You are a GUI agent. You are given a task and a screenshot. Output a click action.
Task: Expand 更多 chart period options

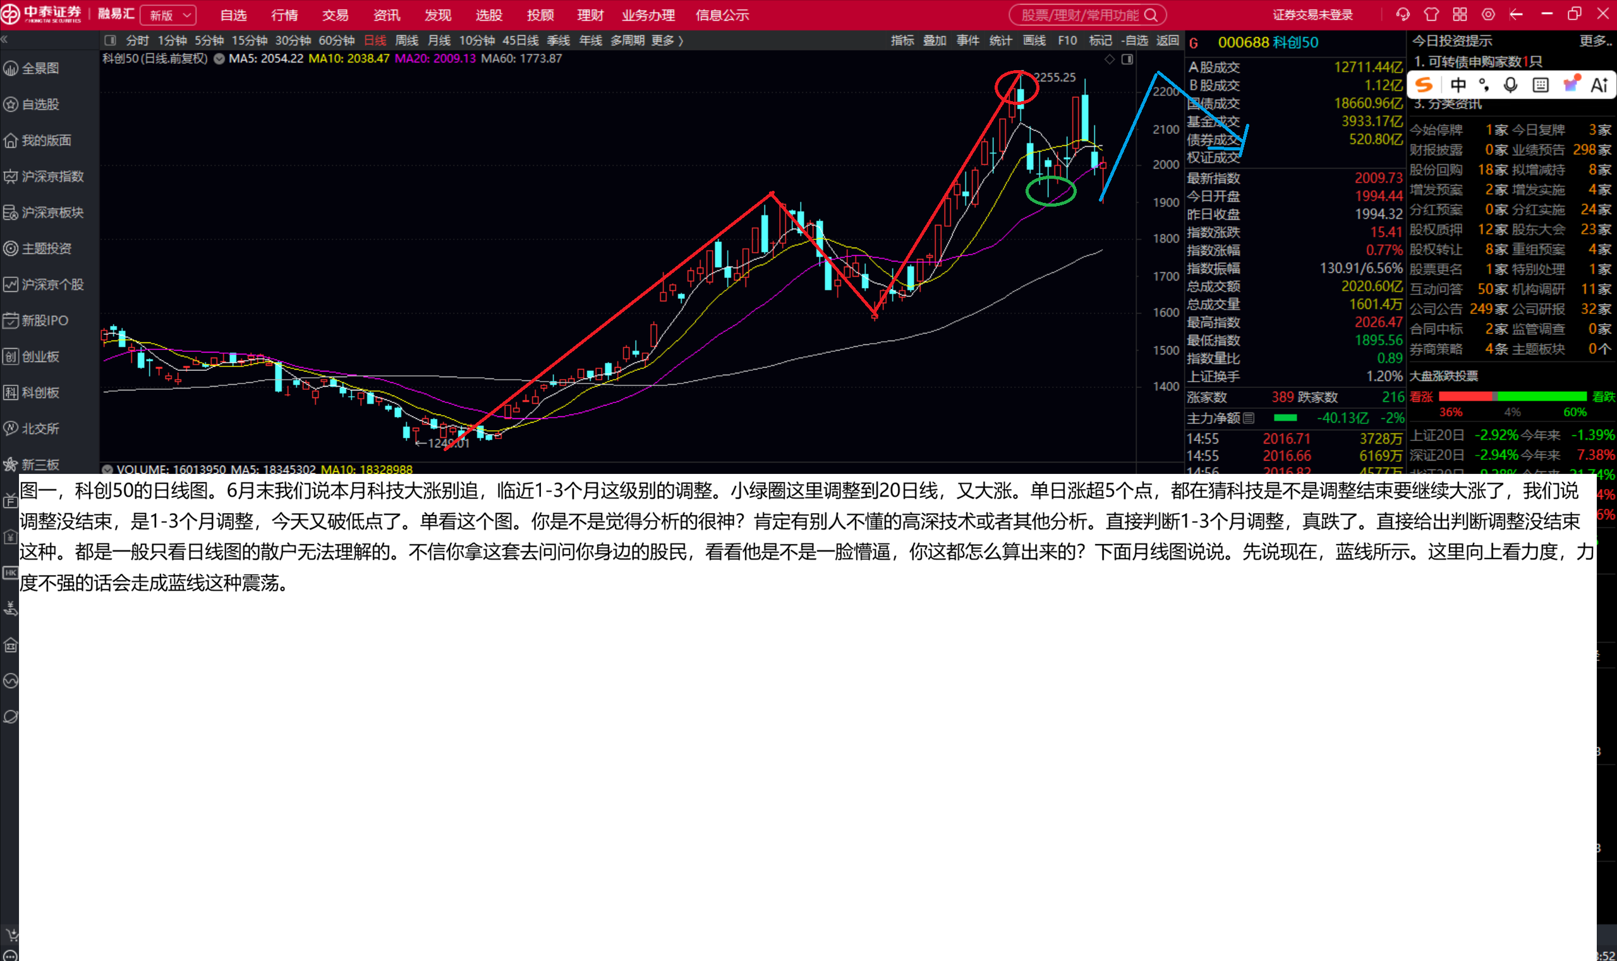[667, 40]
